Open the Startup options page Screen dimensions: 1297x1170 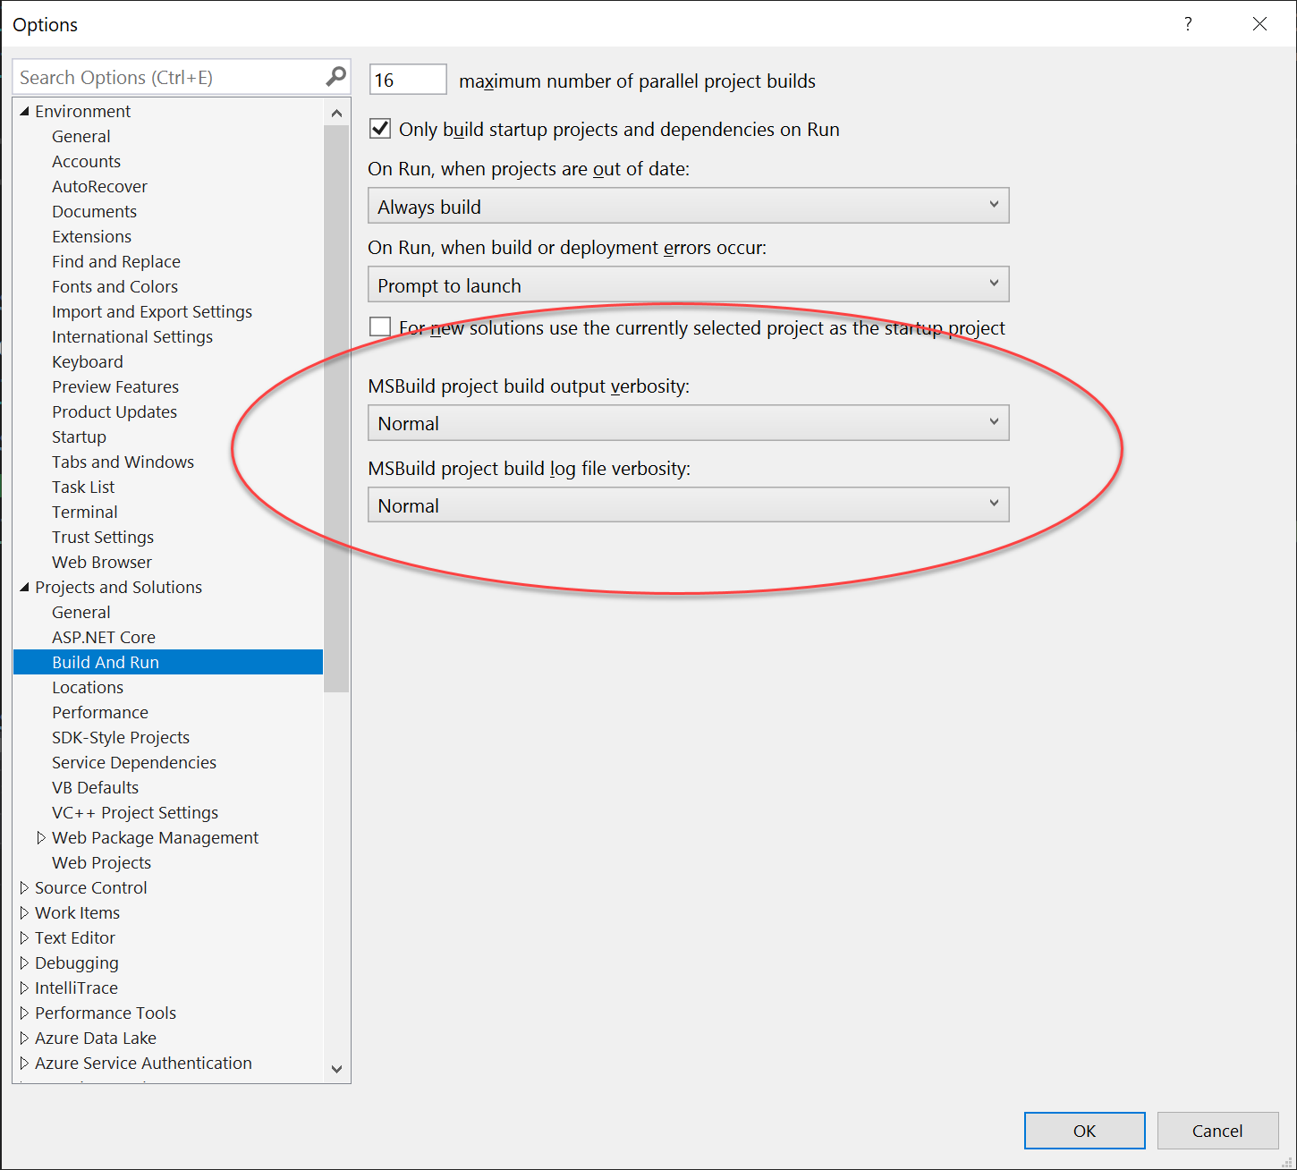tap(79, 437)
